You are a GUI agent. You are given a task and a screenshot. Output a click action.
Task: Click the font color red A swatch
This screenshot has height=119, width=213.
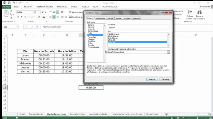tap(44, 17)
